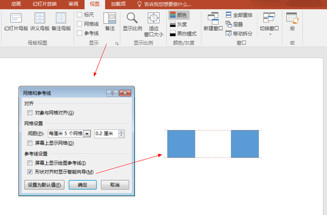This screenshot has width=327, height=215.
Task: Decrease the 0.2 厘米 spacing value
Action: click(x=121, y=136)
